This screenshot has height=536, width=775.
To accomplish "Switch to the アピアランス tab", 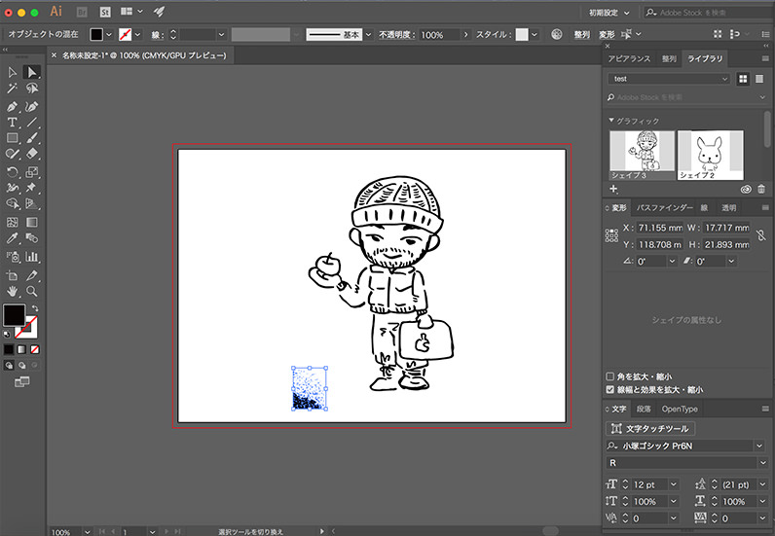I will pos(629,58).
